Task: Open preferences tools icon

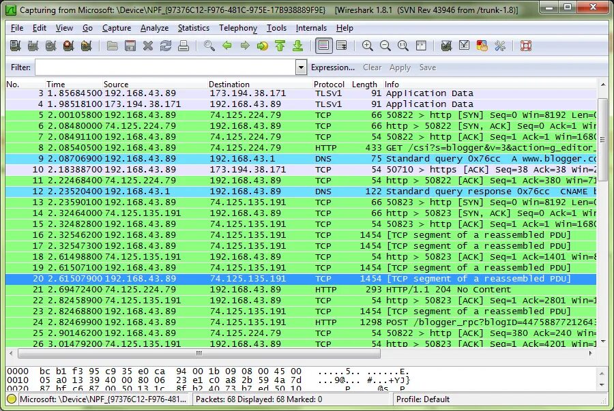Action: 500,46
